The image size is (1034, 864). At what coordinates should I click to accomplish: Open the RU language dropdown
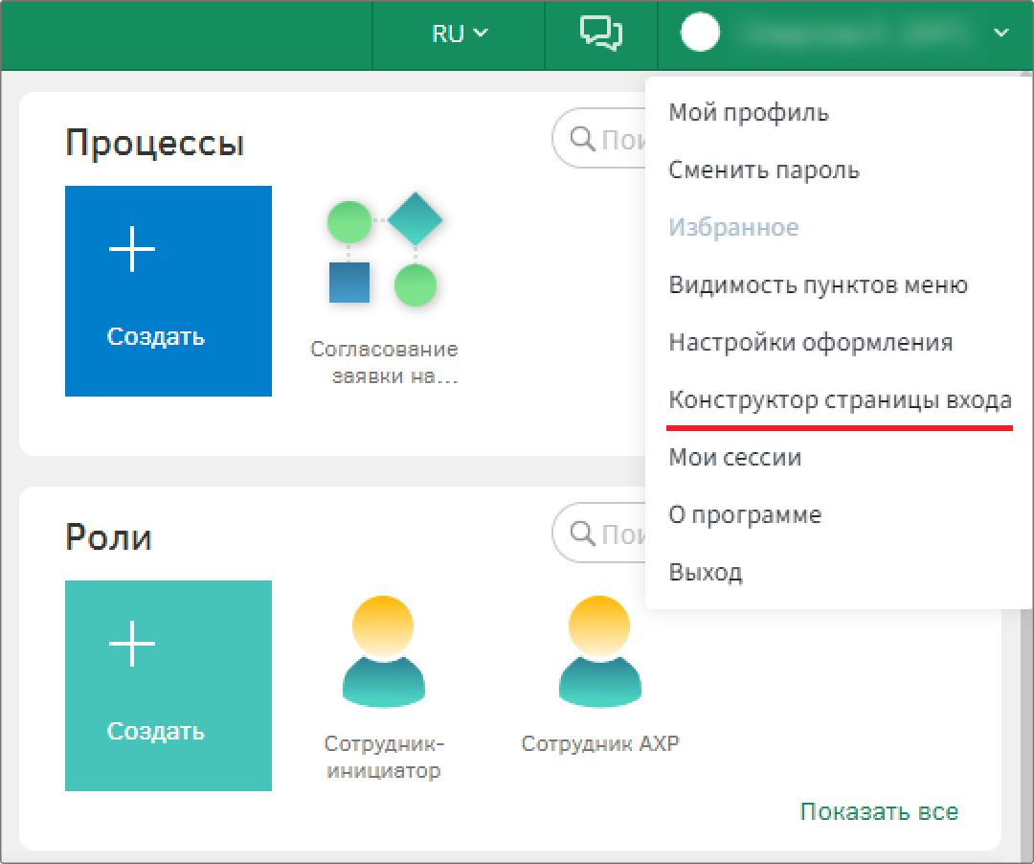click(459, 33)
